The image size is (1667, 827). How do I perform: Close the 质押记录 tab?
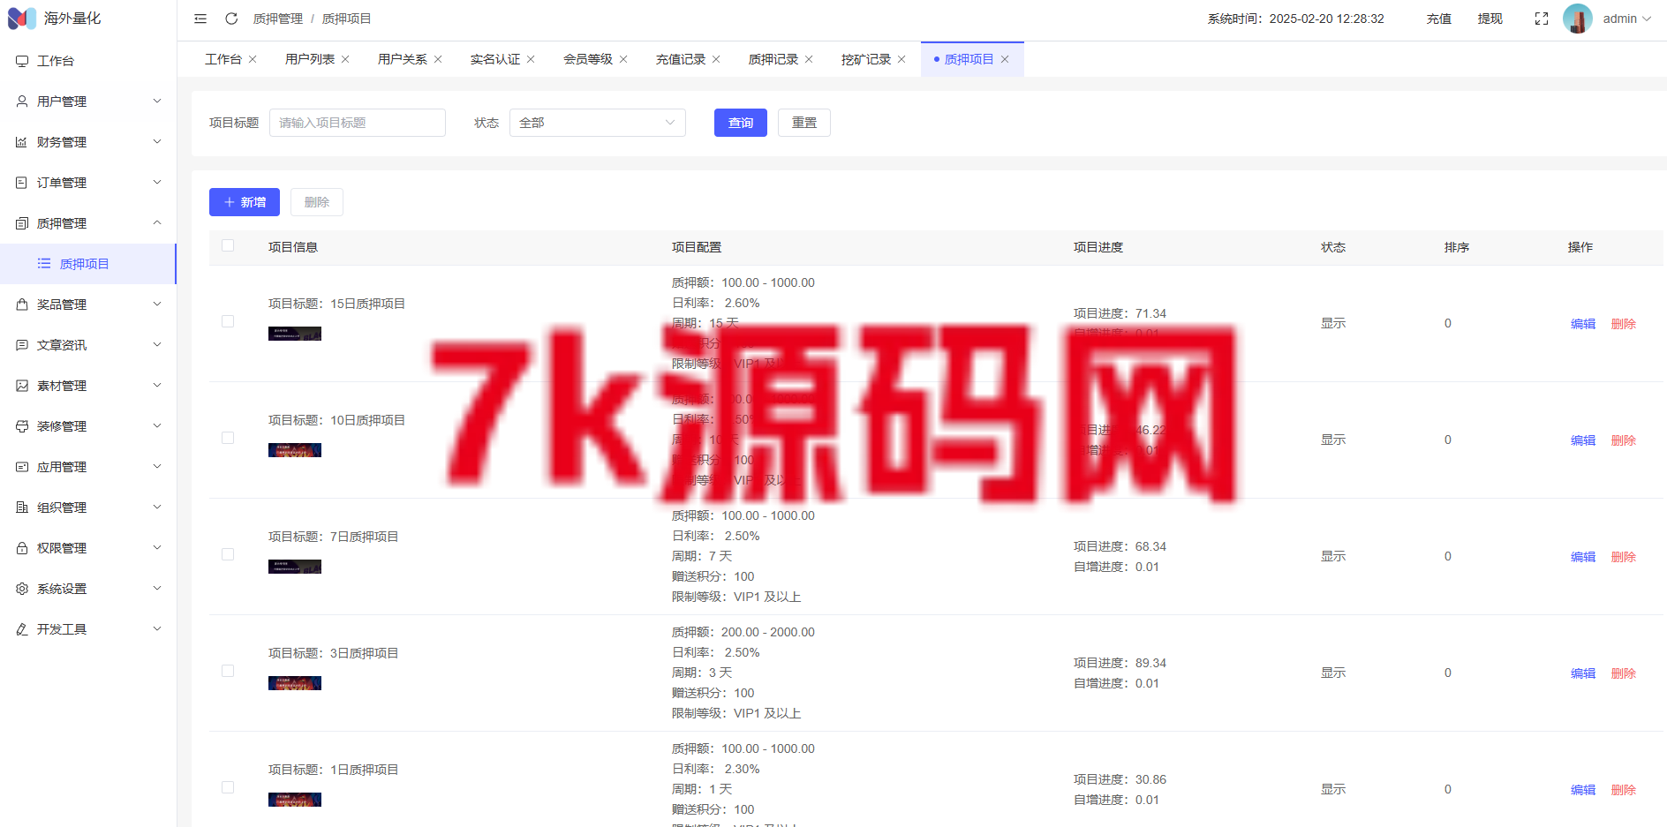809,59
